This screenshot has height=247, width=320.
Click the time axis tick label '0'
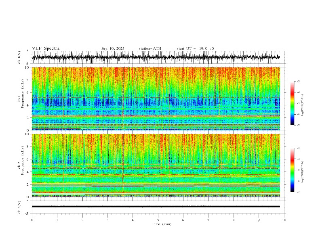click(32, 220)
